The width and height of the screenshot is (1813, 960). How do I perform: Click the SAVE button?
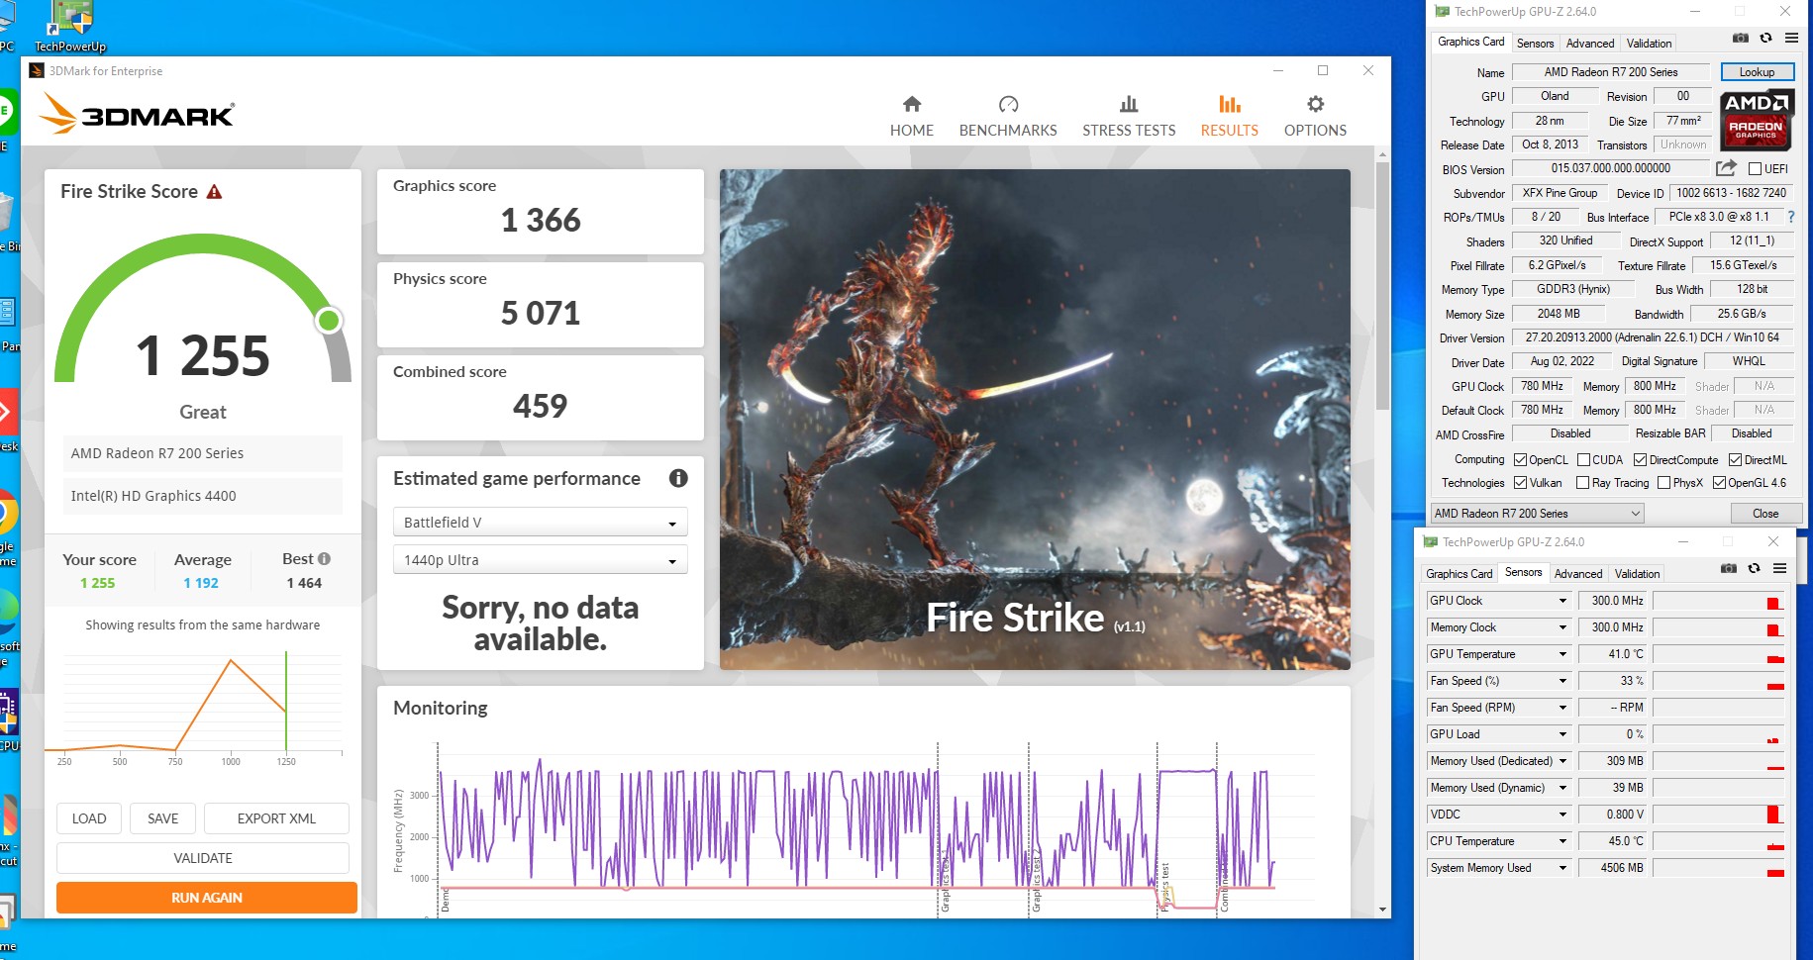point(162,818)
